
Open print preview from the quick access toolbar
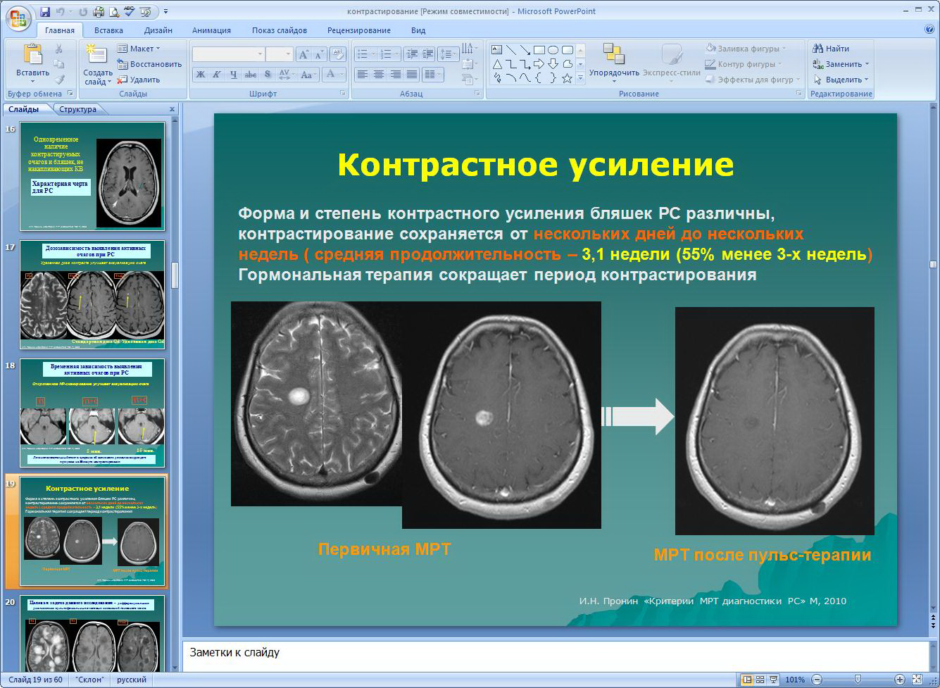[x=114, y=11]
